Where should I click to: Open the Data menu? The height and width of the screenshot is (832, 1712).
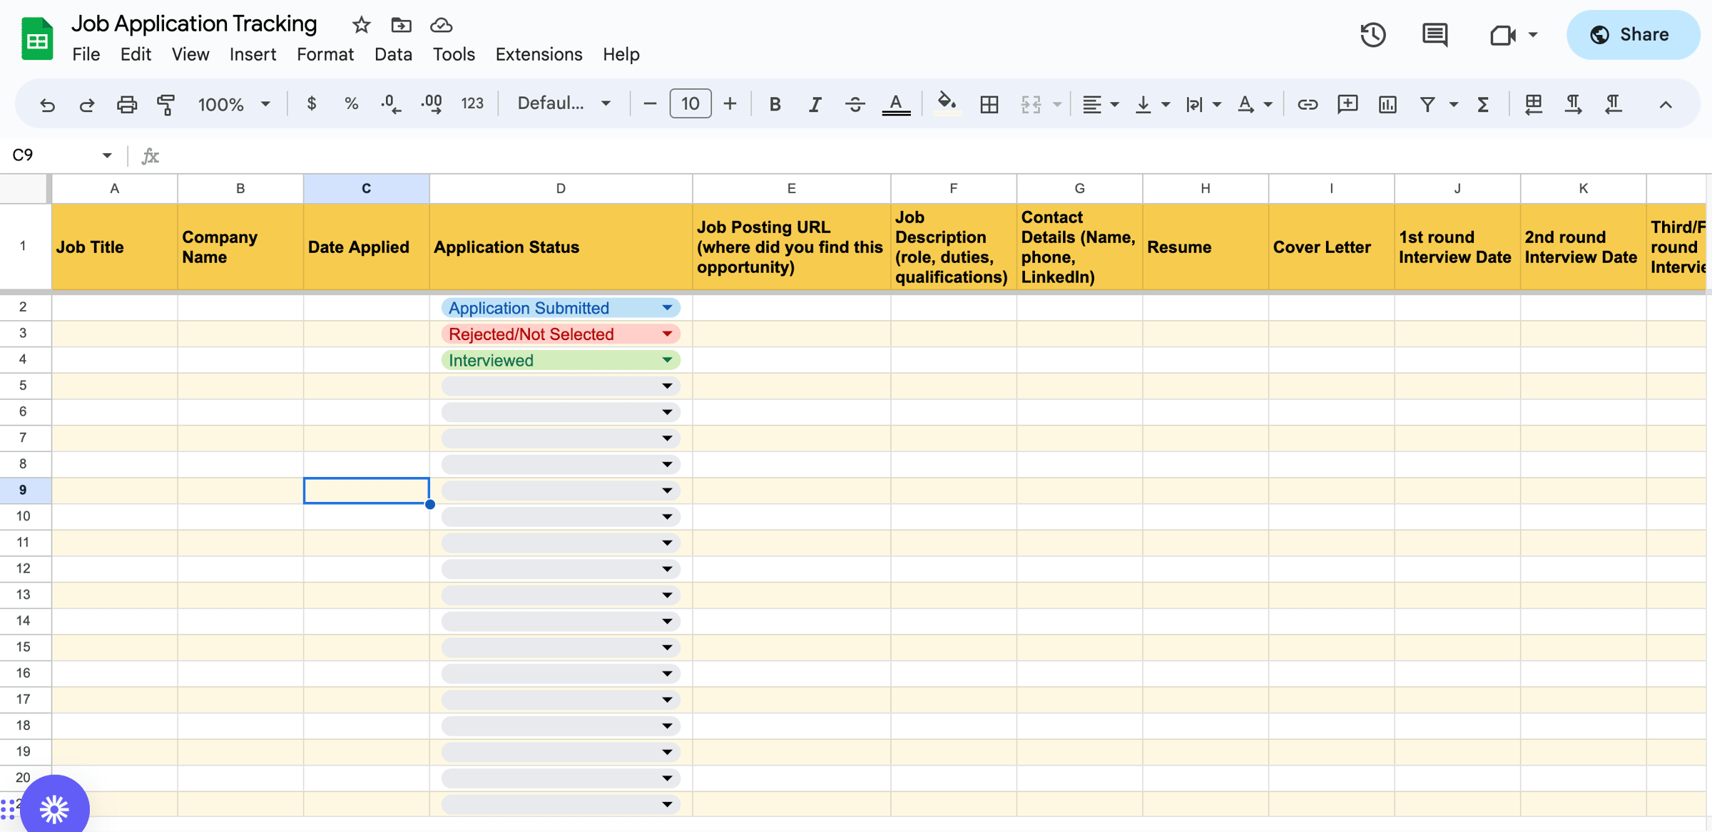(393, 54)
